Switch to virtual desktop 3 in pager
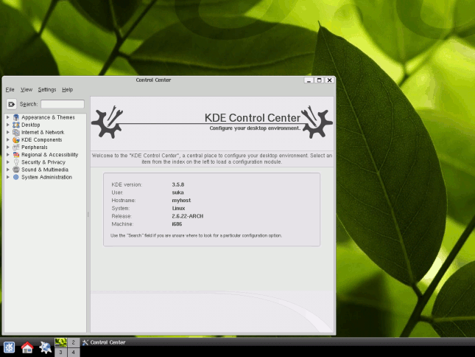The width and height of the screenshot is (475, 357). (x=60, y=352)
